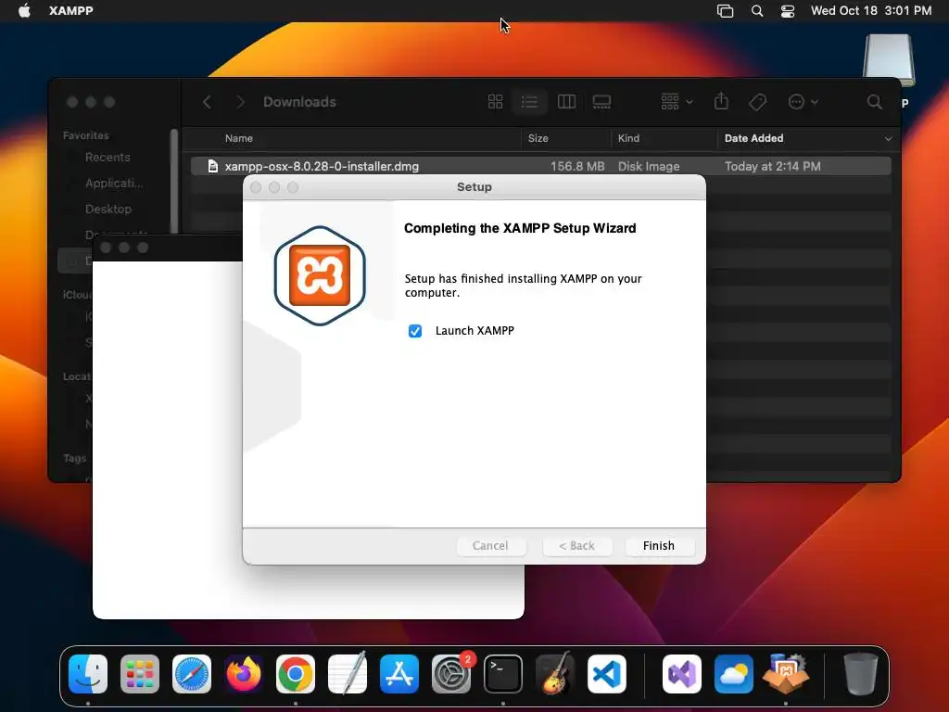Viewport: 949px width, 712px height.
Task: Click the 156.8 MB size cell
Action: click(x=576, y=166)
